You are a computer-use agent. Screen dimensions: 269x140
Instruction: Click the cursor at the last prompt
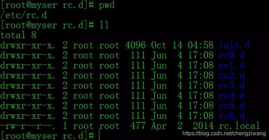pos(99,136)
